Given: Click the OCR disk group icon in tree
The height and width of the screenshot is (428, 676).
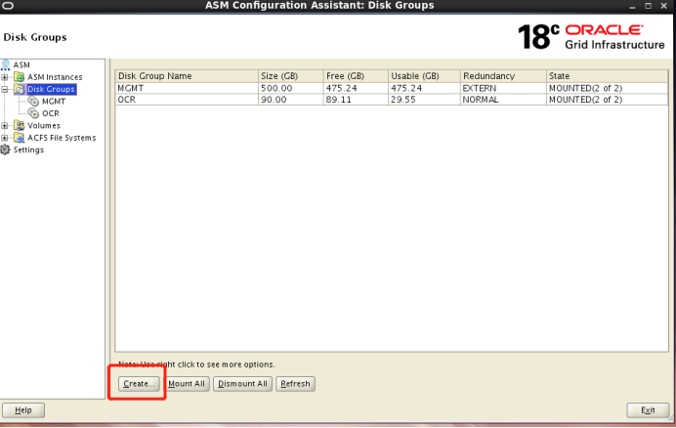Looking at the screenshot, I should point(33,113).
